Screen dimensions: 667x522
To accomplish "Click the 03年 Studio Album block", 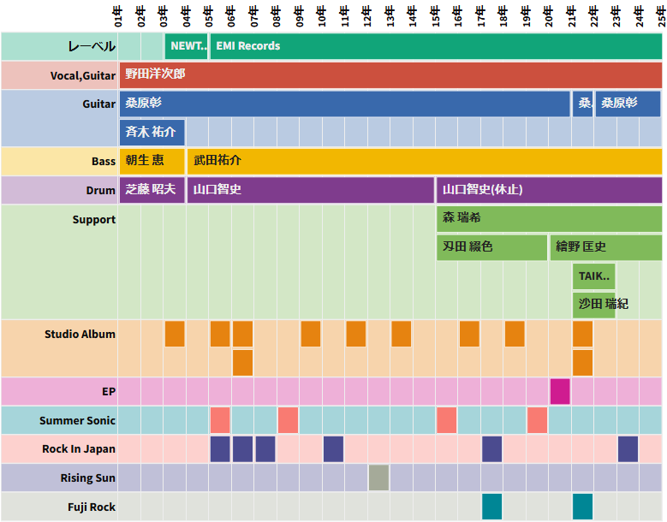I will pyautogui.click(x=175, y=334).
